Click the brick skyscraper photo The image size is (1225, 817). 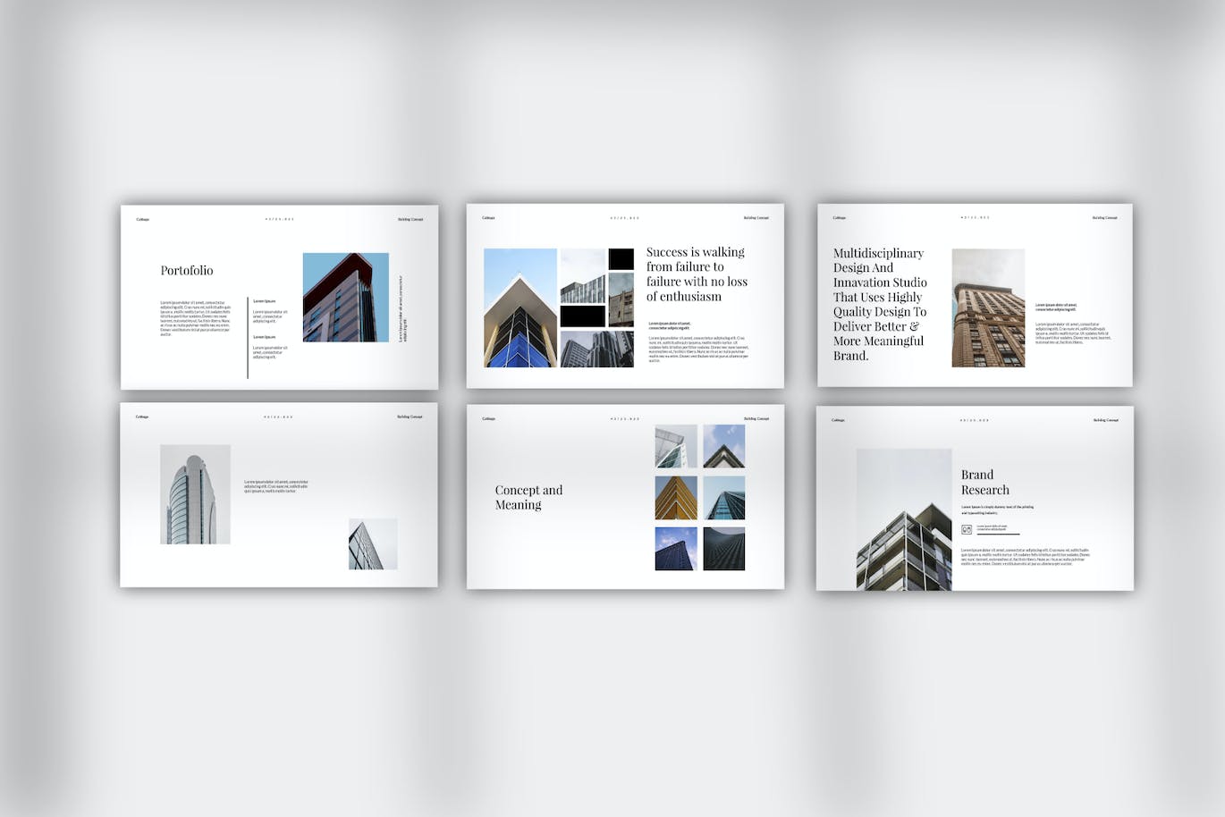988,308
